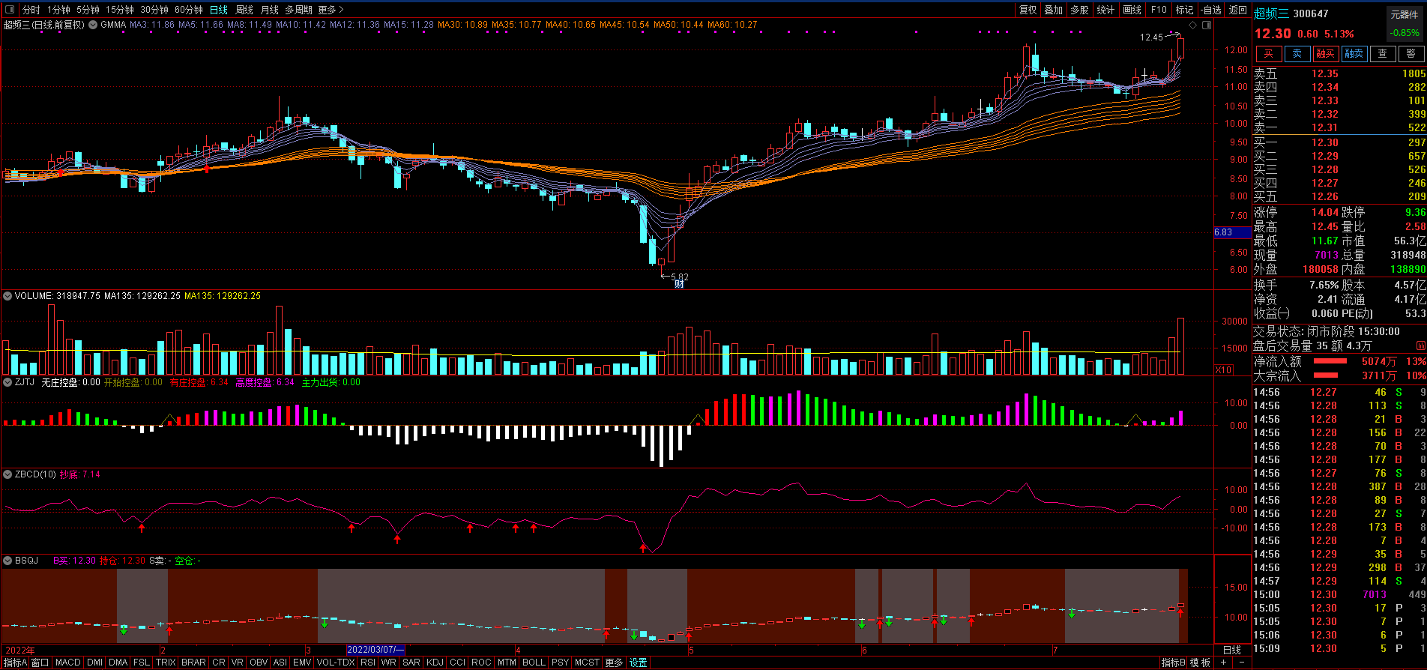Open the BSQJ indicator menu icon
This screenshot has height=670, width=1427.
(7, 561)
